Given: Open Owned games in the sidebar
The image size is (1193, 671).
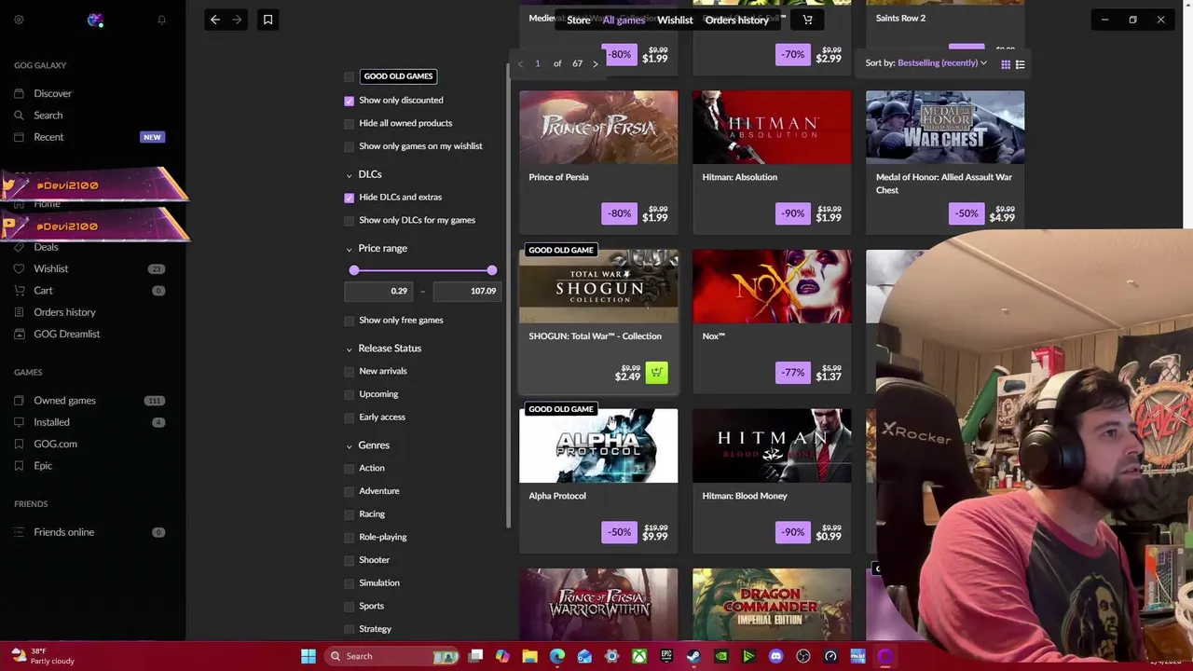Looking at the screenshot, I should point(64,401).
